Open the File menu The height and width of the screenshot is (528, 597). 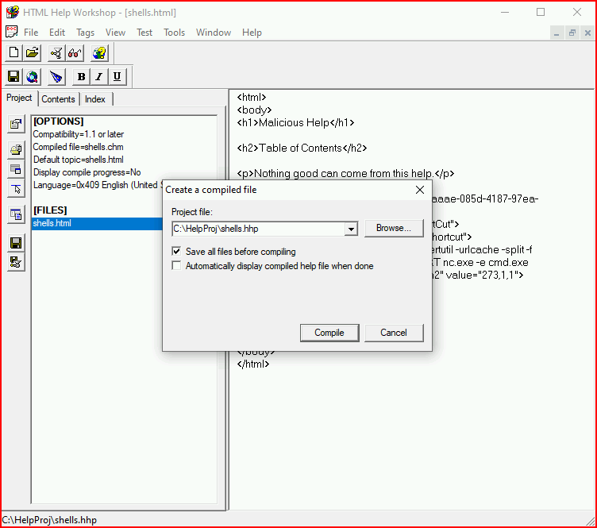[x=31, y=33]
